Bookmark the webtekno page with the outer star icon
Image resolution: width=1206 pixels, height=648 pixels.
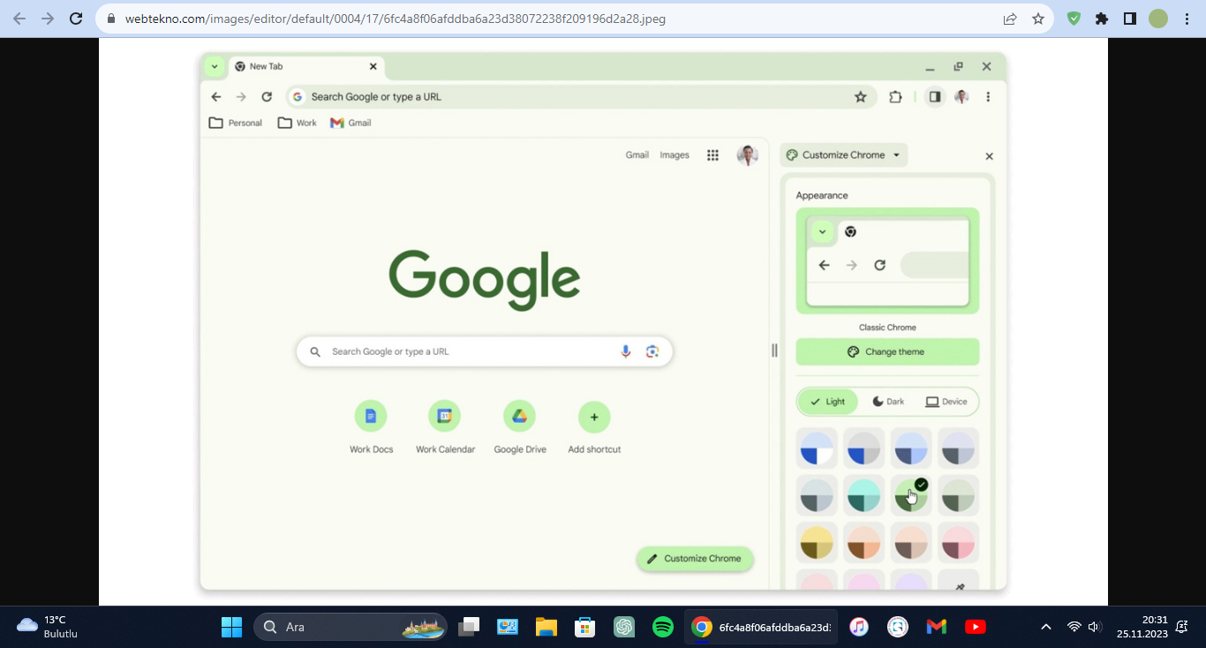(x=1038, y=19)
